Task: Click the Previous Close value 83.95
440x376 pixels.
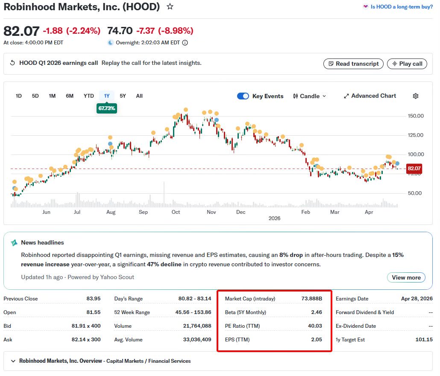Action: (94, 299)
